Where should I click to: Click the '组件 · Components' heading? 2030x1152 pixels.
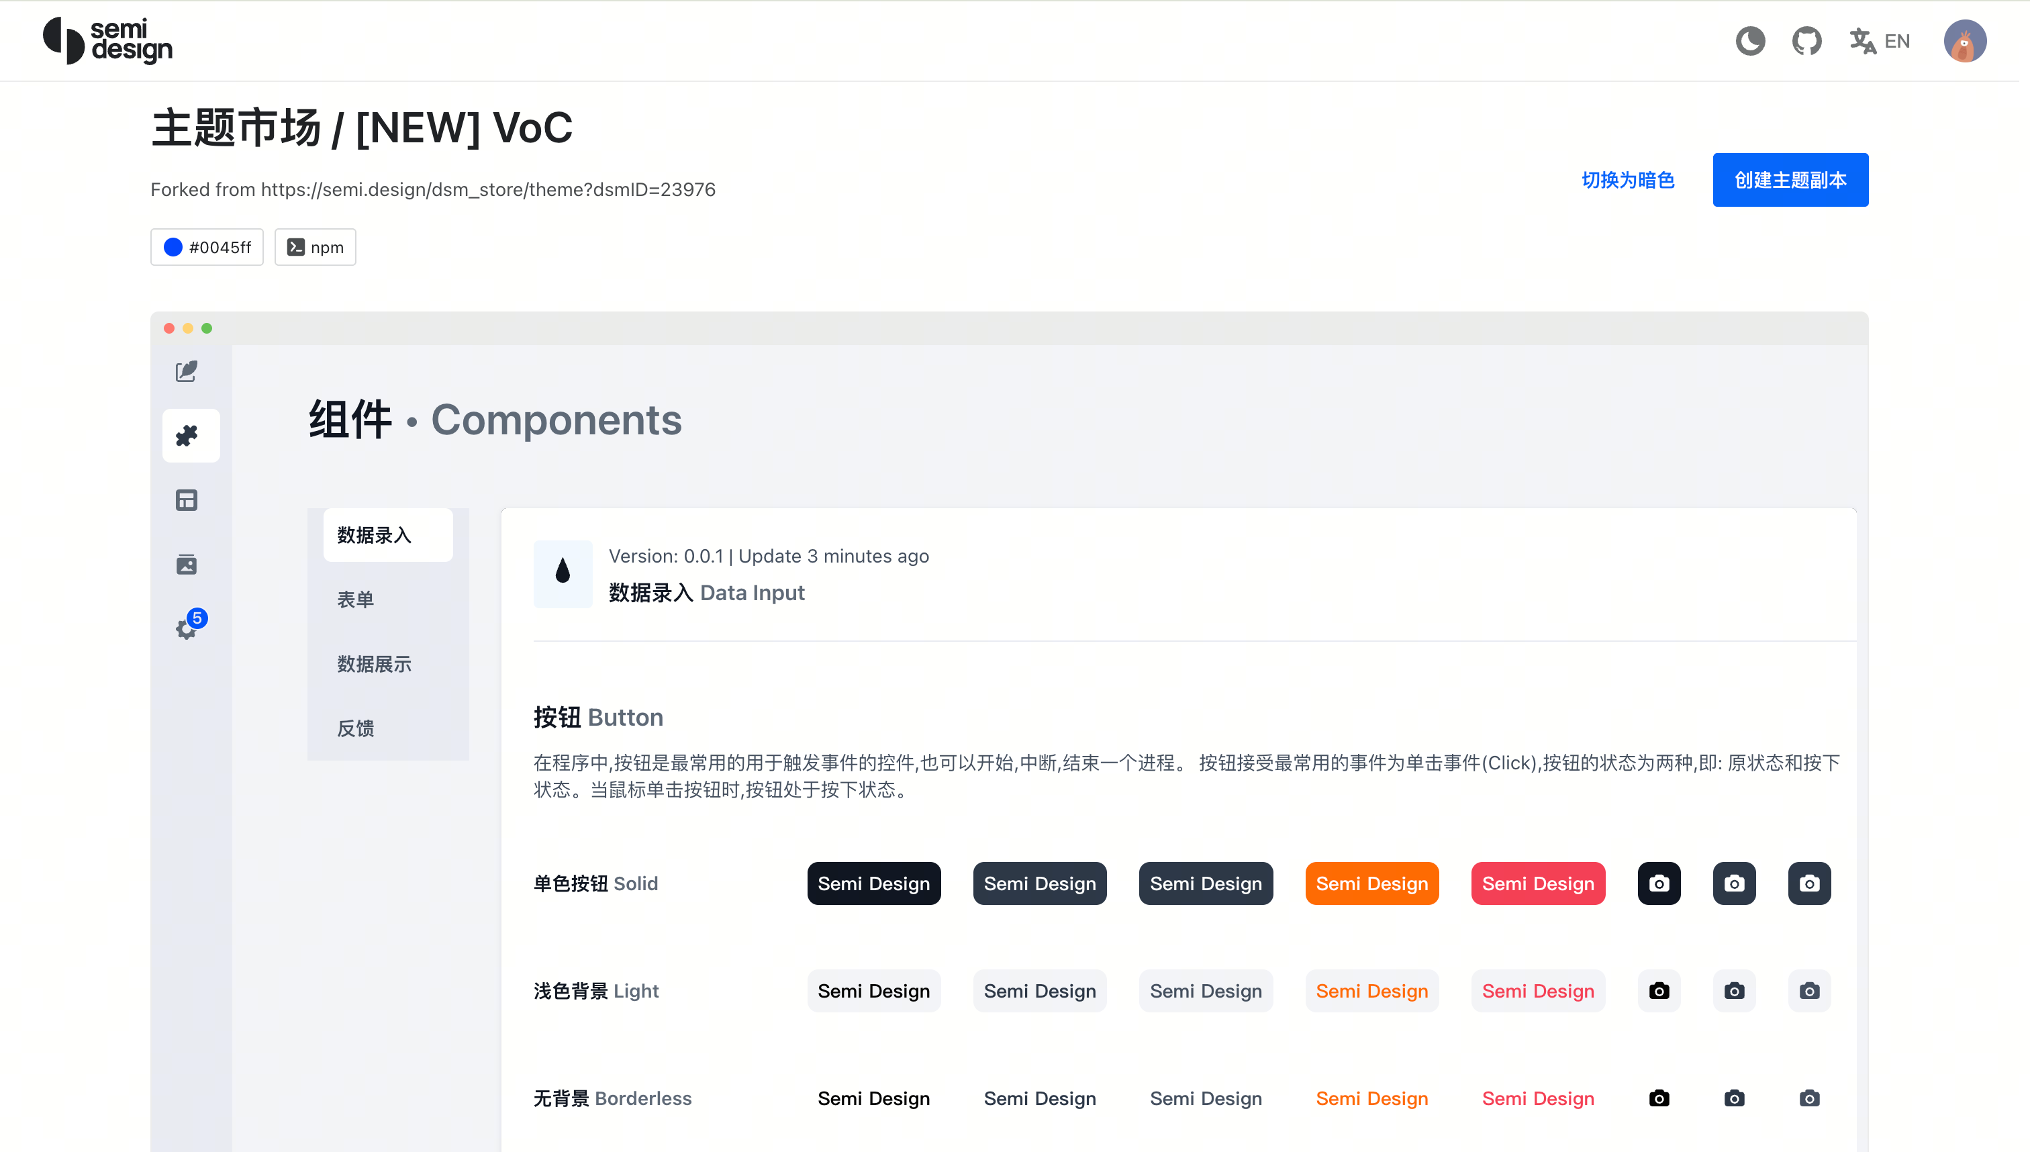tap(495, 420)
